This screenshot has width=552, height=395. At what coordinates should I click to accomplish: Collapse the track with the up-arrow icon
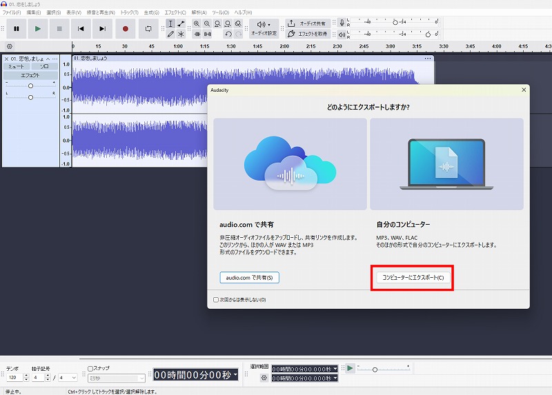(48, 59)
